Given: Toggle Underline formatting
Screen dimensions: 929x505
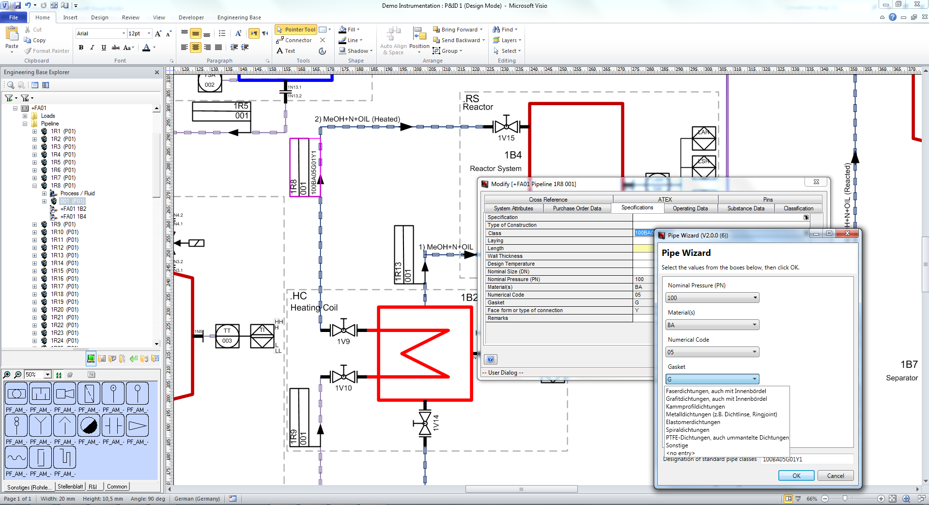Looking at the screenshot, I should click(104, 47).
